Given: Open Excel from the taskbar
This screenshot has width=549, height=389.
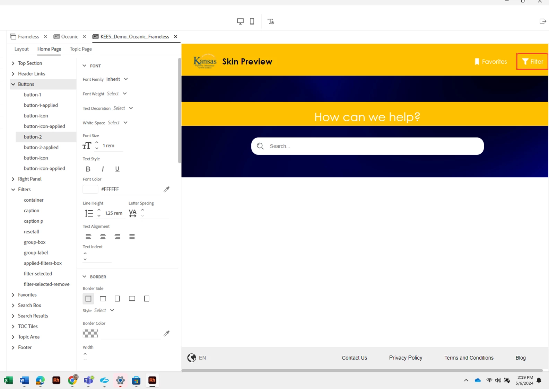Looking at the screenshot, I should tap(8, 380).
